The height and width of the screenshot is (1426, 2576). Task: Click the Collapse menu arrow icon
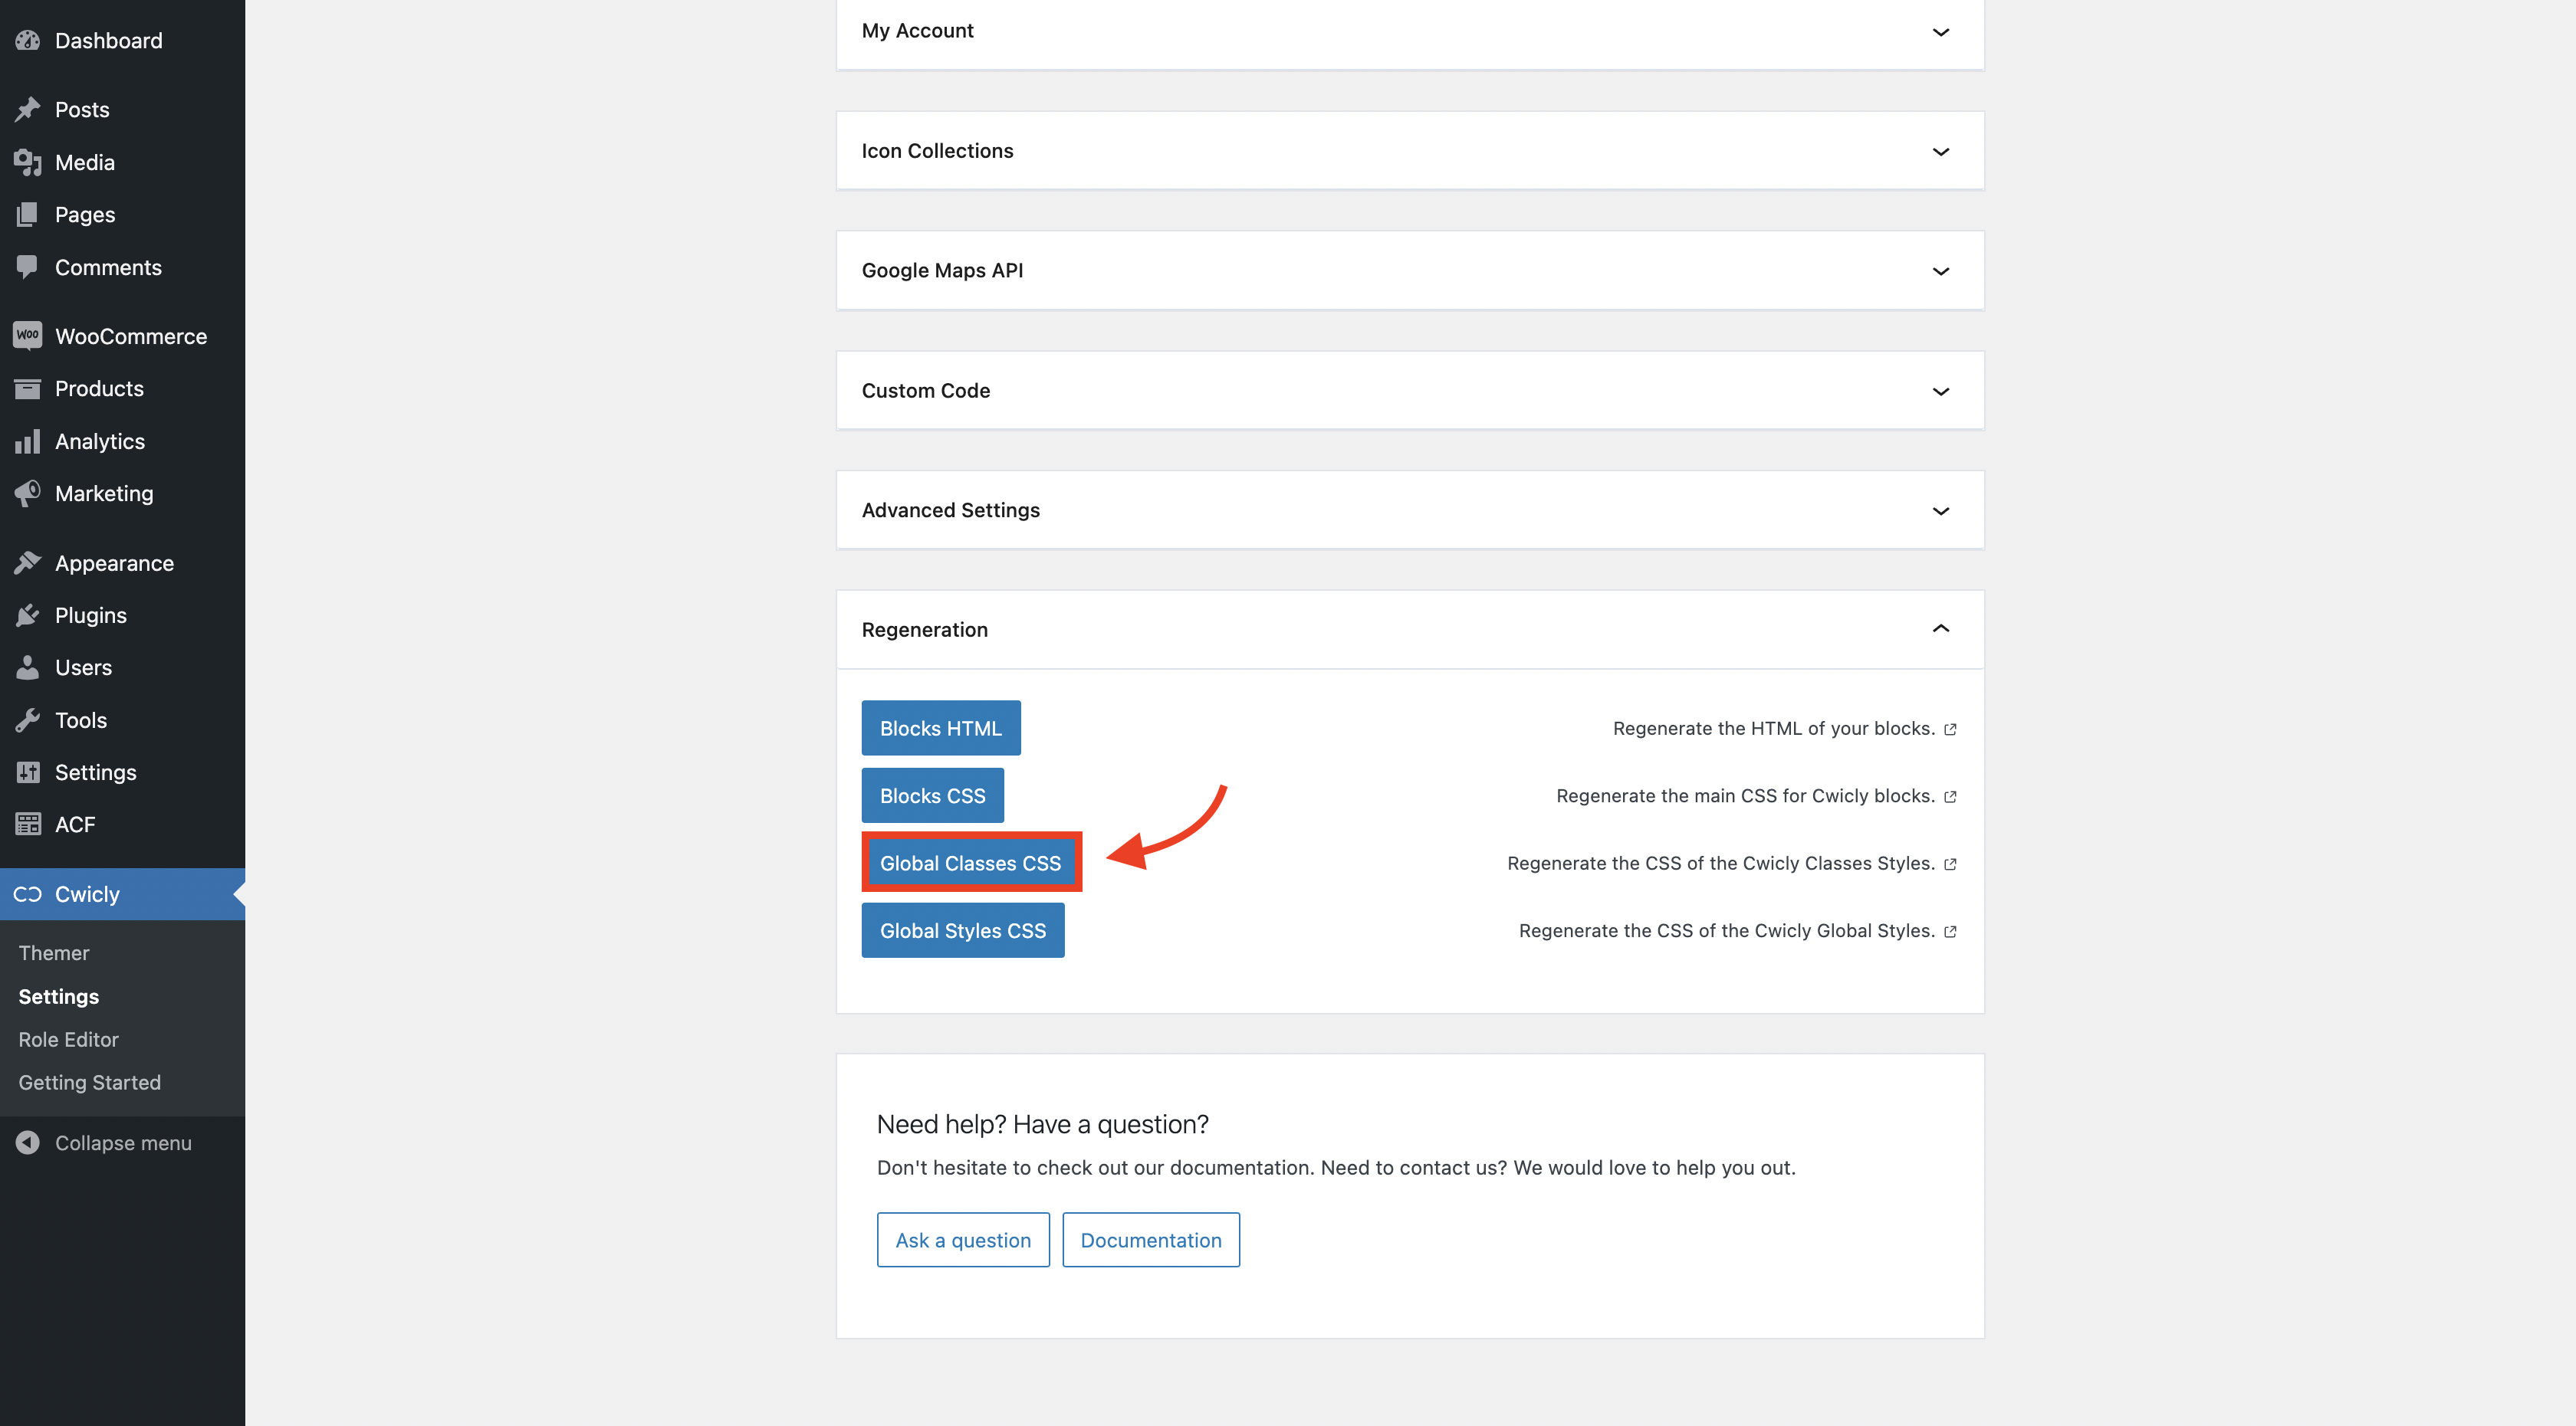point(28,1142)
